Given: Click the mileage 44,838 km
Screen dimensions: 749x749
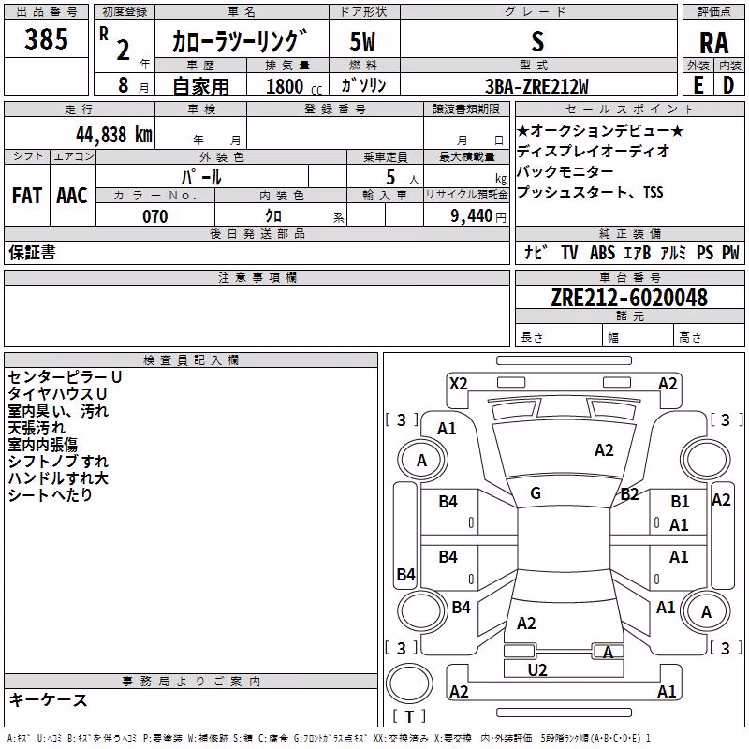Looking at the screenshot, I should [x=114, y=135].
